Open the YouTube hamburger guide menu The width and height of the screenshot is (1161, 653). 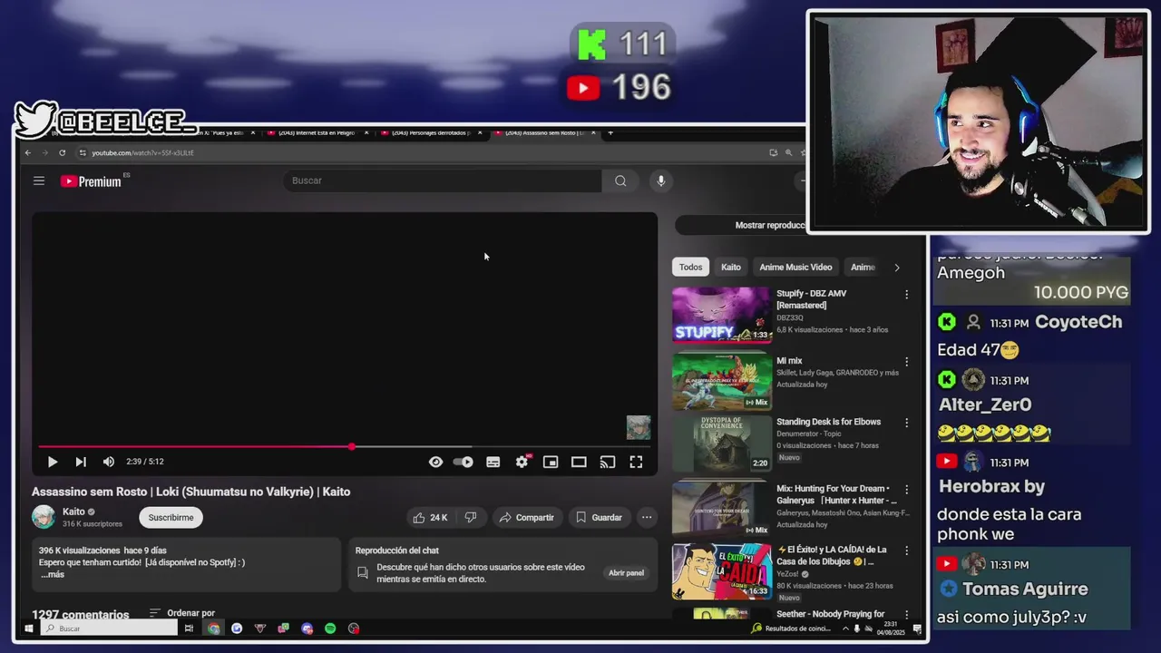(39, 180)
